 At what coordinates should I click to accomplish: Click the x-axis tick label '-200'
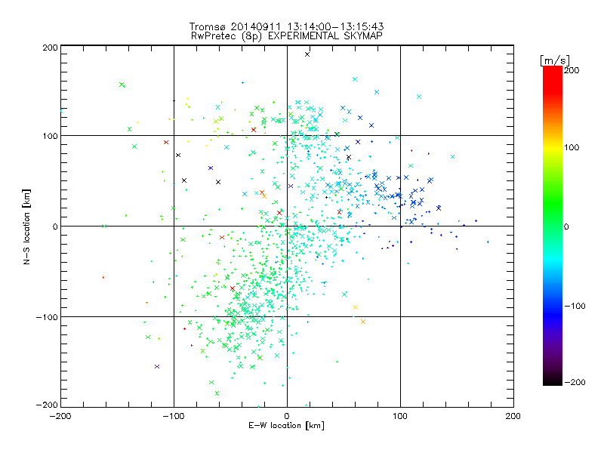coord(60,416)
